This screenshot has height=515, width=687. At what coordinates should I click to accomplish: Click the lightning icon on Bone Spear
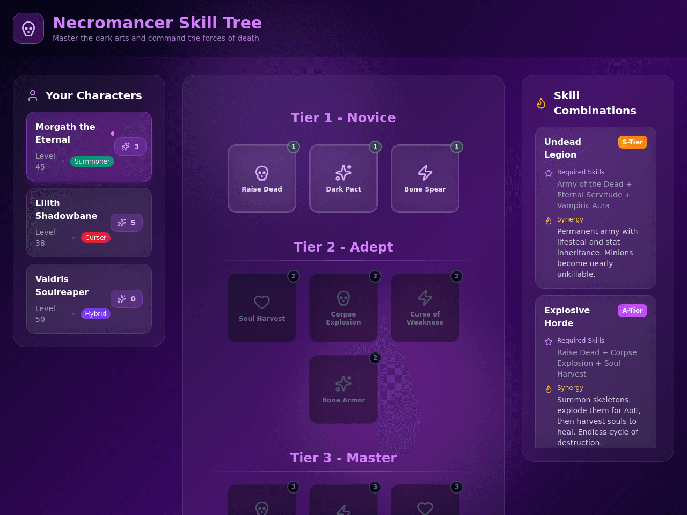coord(425,173)
